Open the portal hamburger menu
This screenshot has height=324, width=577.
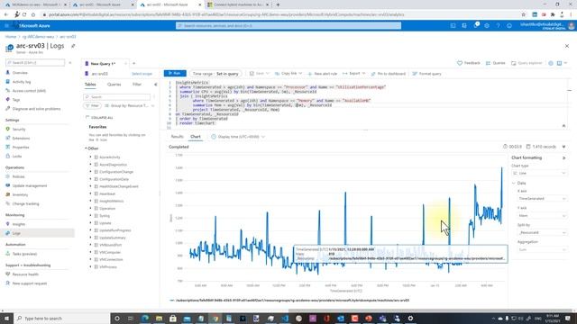click(6, 26)
